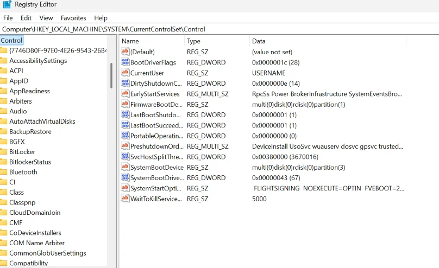Click the string icon beside FirmwareBootDe...

pyautogui.click(x=125, y=104)
